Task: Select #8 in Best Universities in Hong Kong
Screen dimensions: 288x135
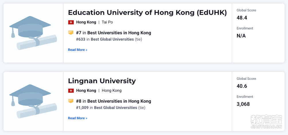Action: [x=114, y=101]
